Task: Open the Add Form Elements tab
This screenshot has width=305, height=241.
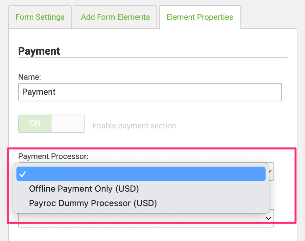Action: pos(115,17)
